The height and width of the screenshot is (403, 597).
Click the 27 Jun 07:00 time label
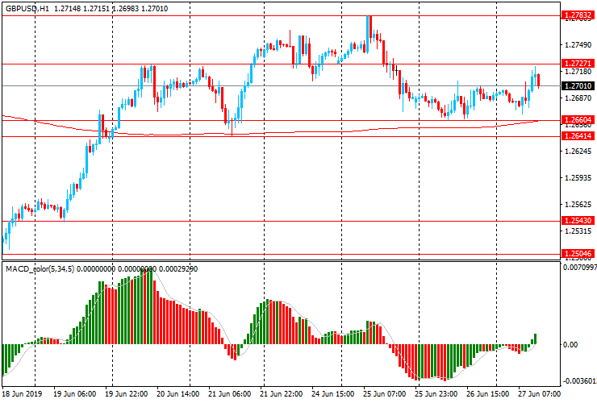click(x=539, y=393)
